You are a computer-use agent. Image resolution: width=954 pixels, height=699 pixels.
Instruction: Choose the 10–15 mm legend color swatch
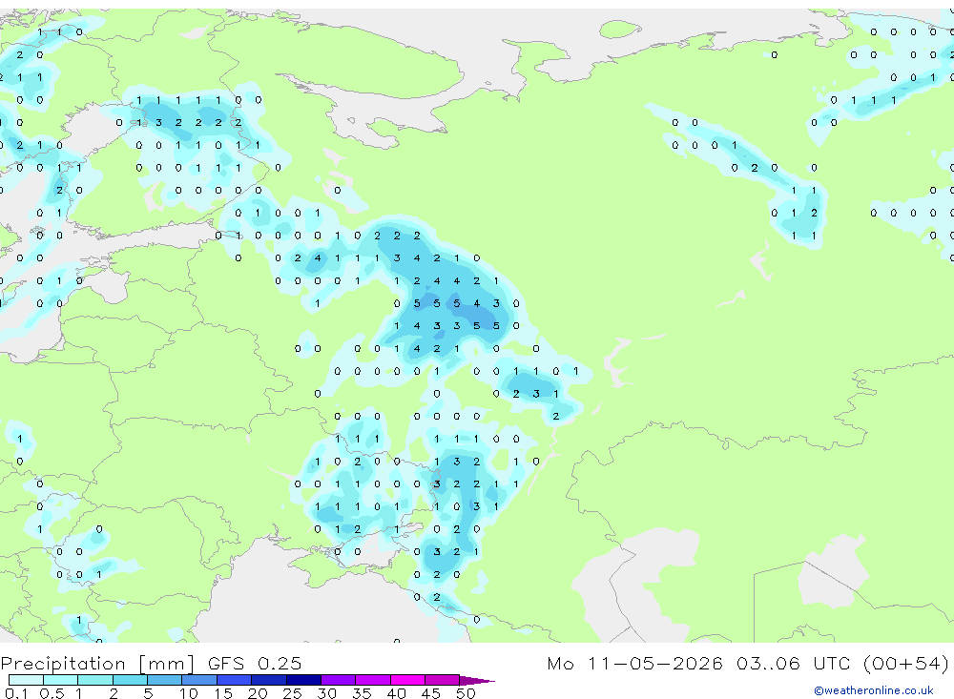tap(199, 680)
